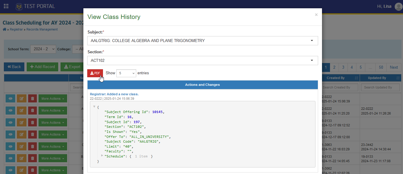Edit record created 2024-11-22 16:03:29
The image size is (403, 174).
tap(21, 146)
